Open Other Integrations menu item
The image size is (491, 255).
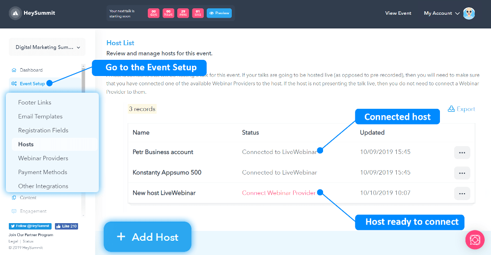(x=43, y=186)
